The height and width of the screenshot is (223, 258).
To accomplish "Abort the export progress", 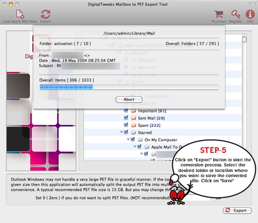I will (129, 99).
